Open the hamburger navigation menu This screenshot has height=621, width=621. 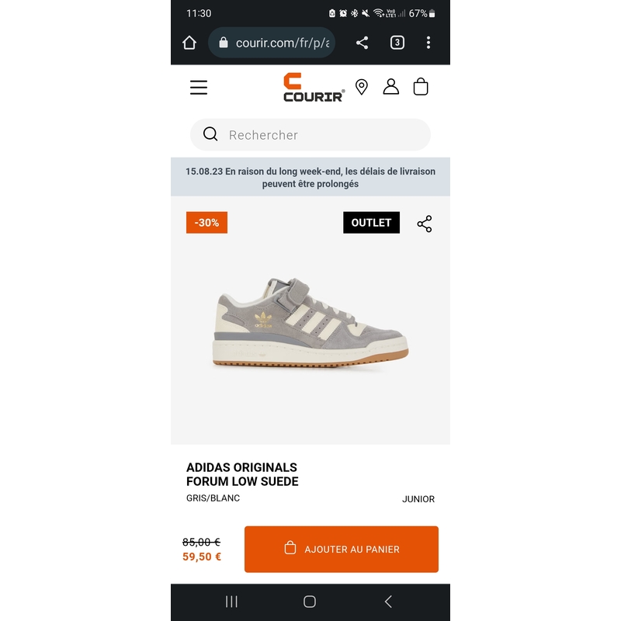pyautogui.click(x=199, y=87)
